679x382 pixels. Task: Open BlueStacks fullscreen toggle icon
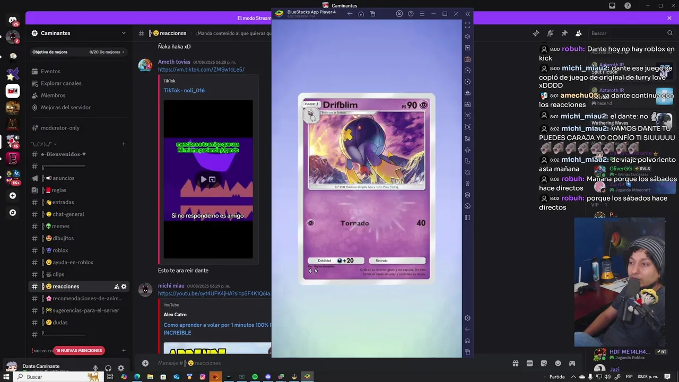coord(467,25)
